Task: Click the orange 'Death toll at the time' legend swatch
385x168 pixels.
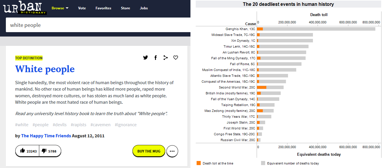Action: [x=199, y=163]
